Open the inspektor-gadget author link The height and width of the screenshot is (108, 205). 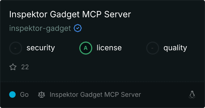(x=40, y=28)
